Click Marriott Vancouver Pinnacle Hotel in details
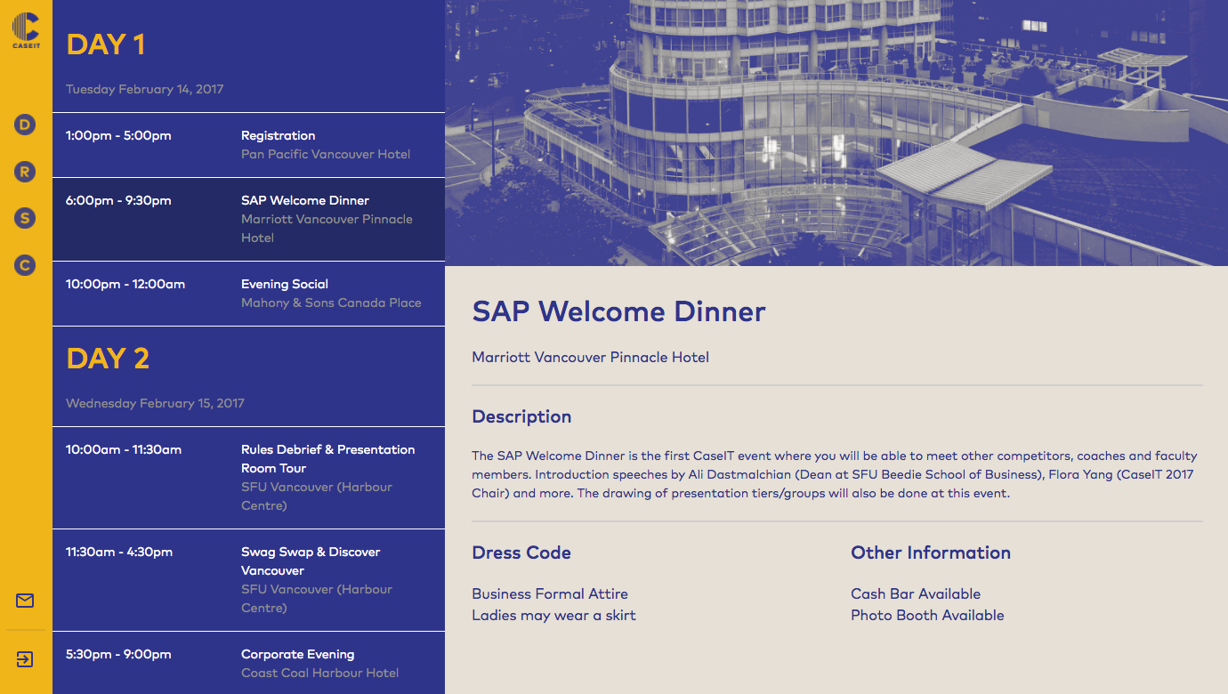1228x694 pixels. click(x=590, y=358)
